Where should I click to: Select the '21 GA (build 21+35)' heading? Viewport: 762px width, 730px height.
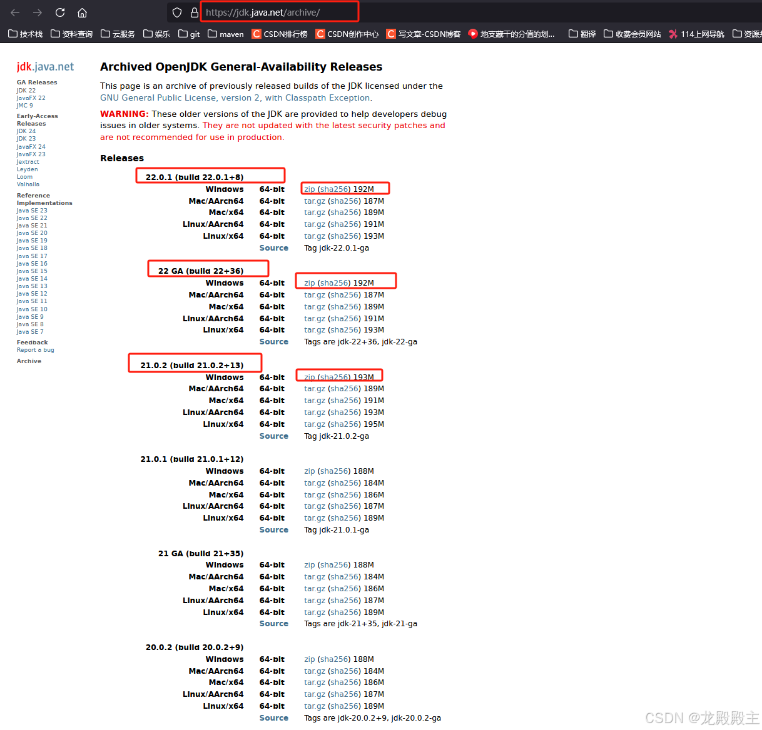[x=201, y=554]
